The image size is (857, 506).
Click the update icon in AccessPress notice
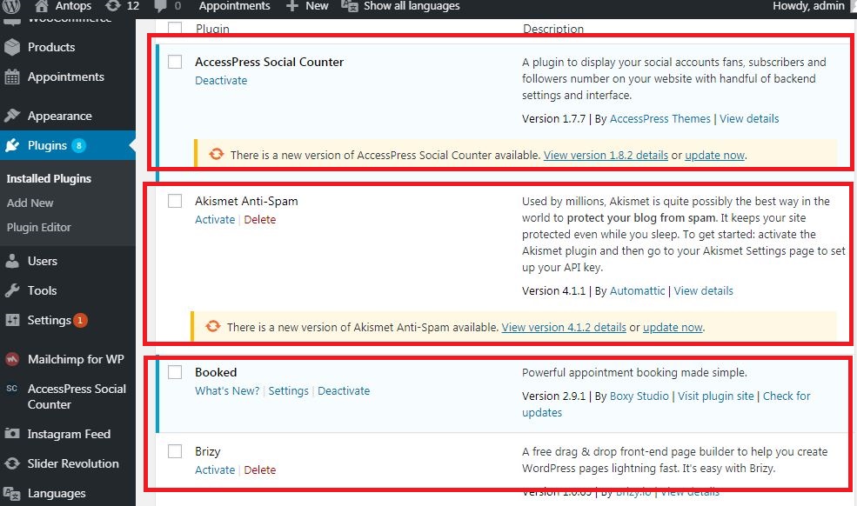pyautogui.click(x=217, y=154)
